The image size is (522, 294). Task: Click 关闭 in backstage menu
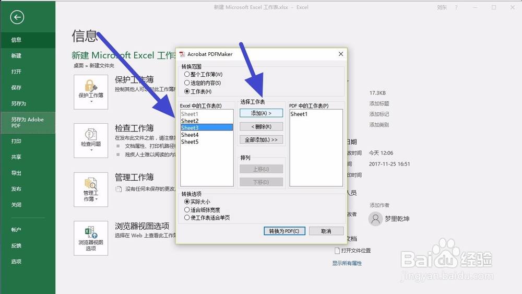[28, 205]
